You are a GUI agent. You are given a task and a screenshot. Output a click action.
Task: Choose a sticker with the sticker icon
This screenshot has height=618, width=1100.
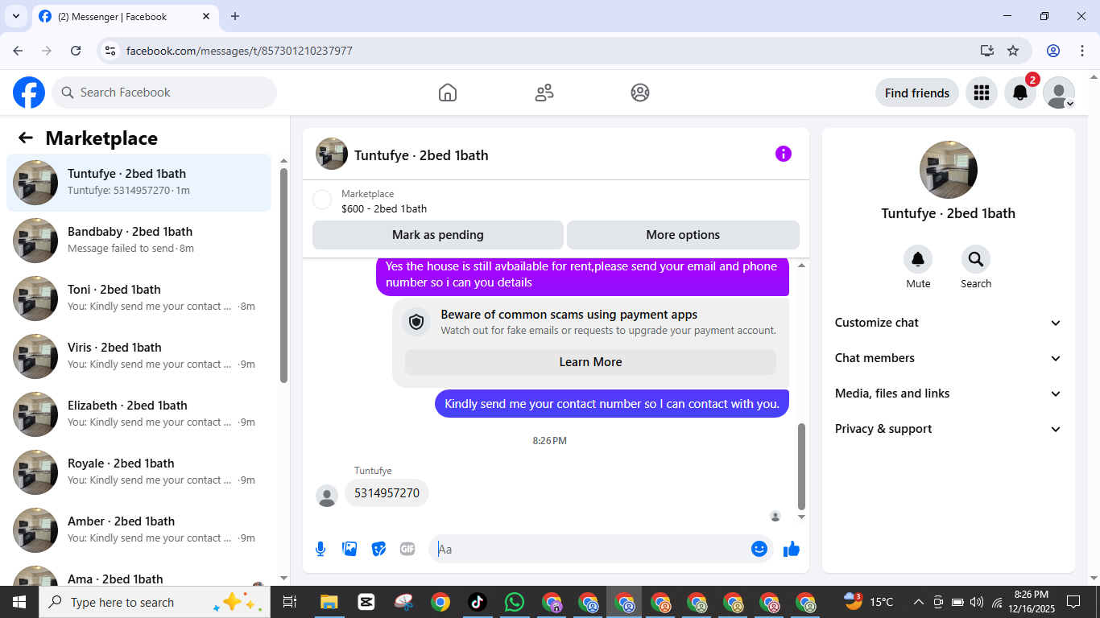(x=378, y=549)
